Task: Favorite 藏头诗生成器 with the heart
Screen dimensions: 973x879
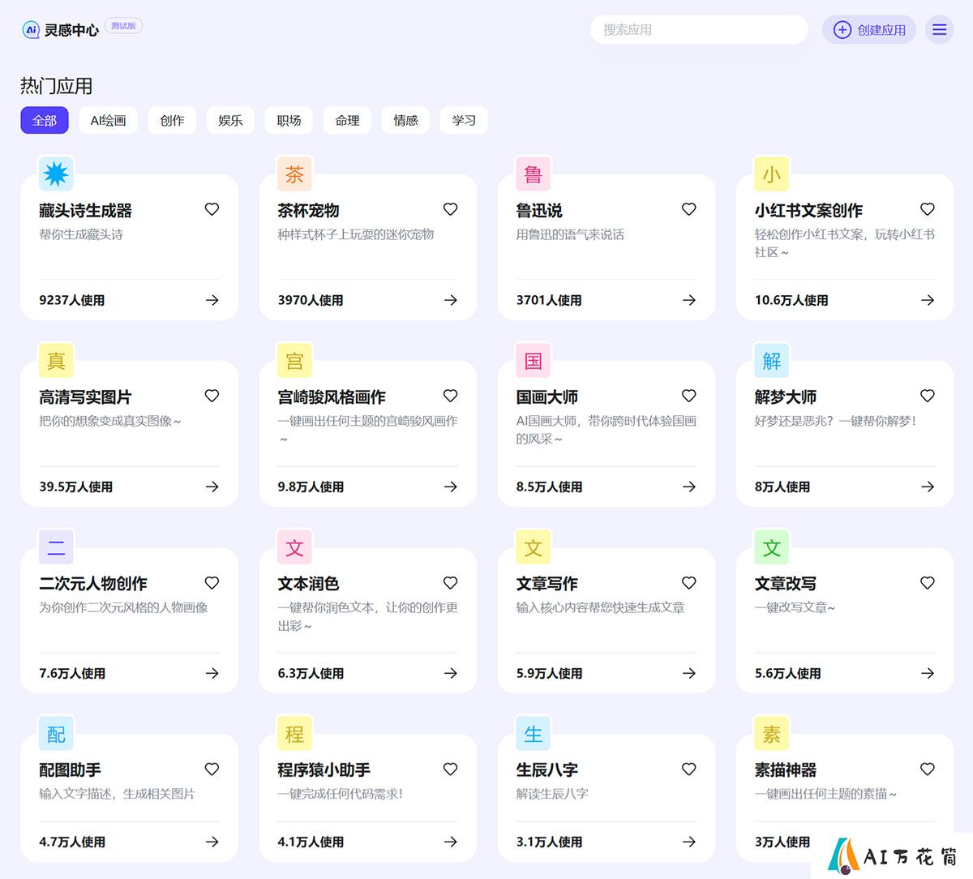Action: coord(212,209)
